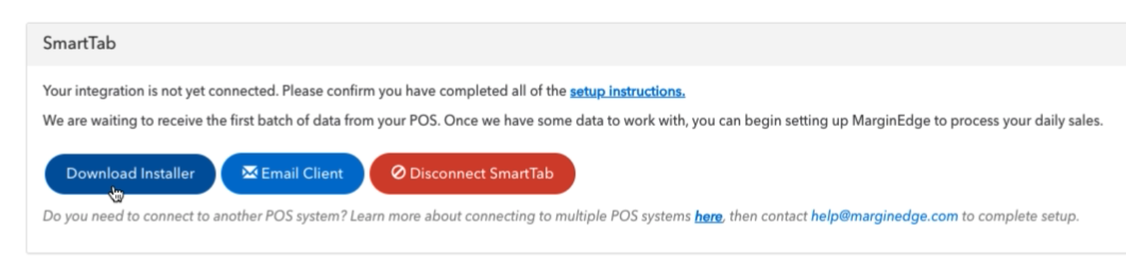Select the 'Download Installer' label text
The width and height of the screenshot is (1126, 279).
pos(130,173)
